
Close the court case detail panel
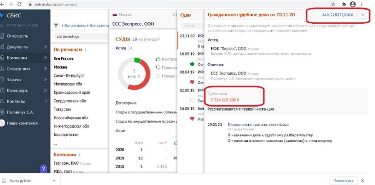(x=363, y=15)
